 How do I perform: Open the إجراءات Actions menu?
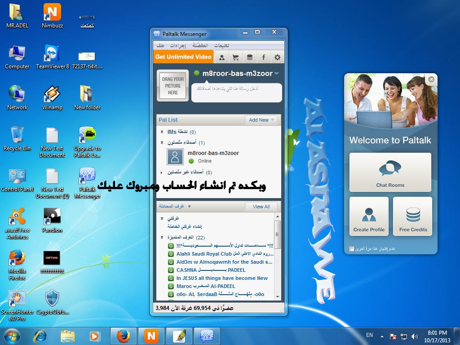point(178,45)
